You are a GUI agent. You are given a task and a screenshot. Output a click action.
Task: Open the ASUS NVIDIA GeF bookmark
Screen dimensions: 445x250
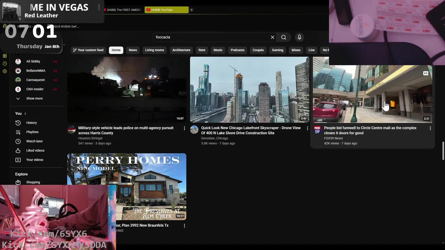point(65,26)
